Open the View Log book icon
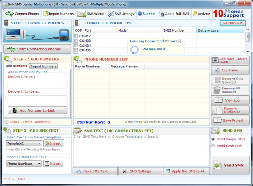The width and height of the screenshot is (253, 186). [x=219, y=100]
